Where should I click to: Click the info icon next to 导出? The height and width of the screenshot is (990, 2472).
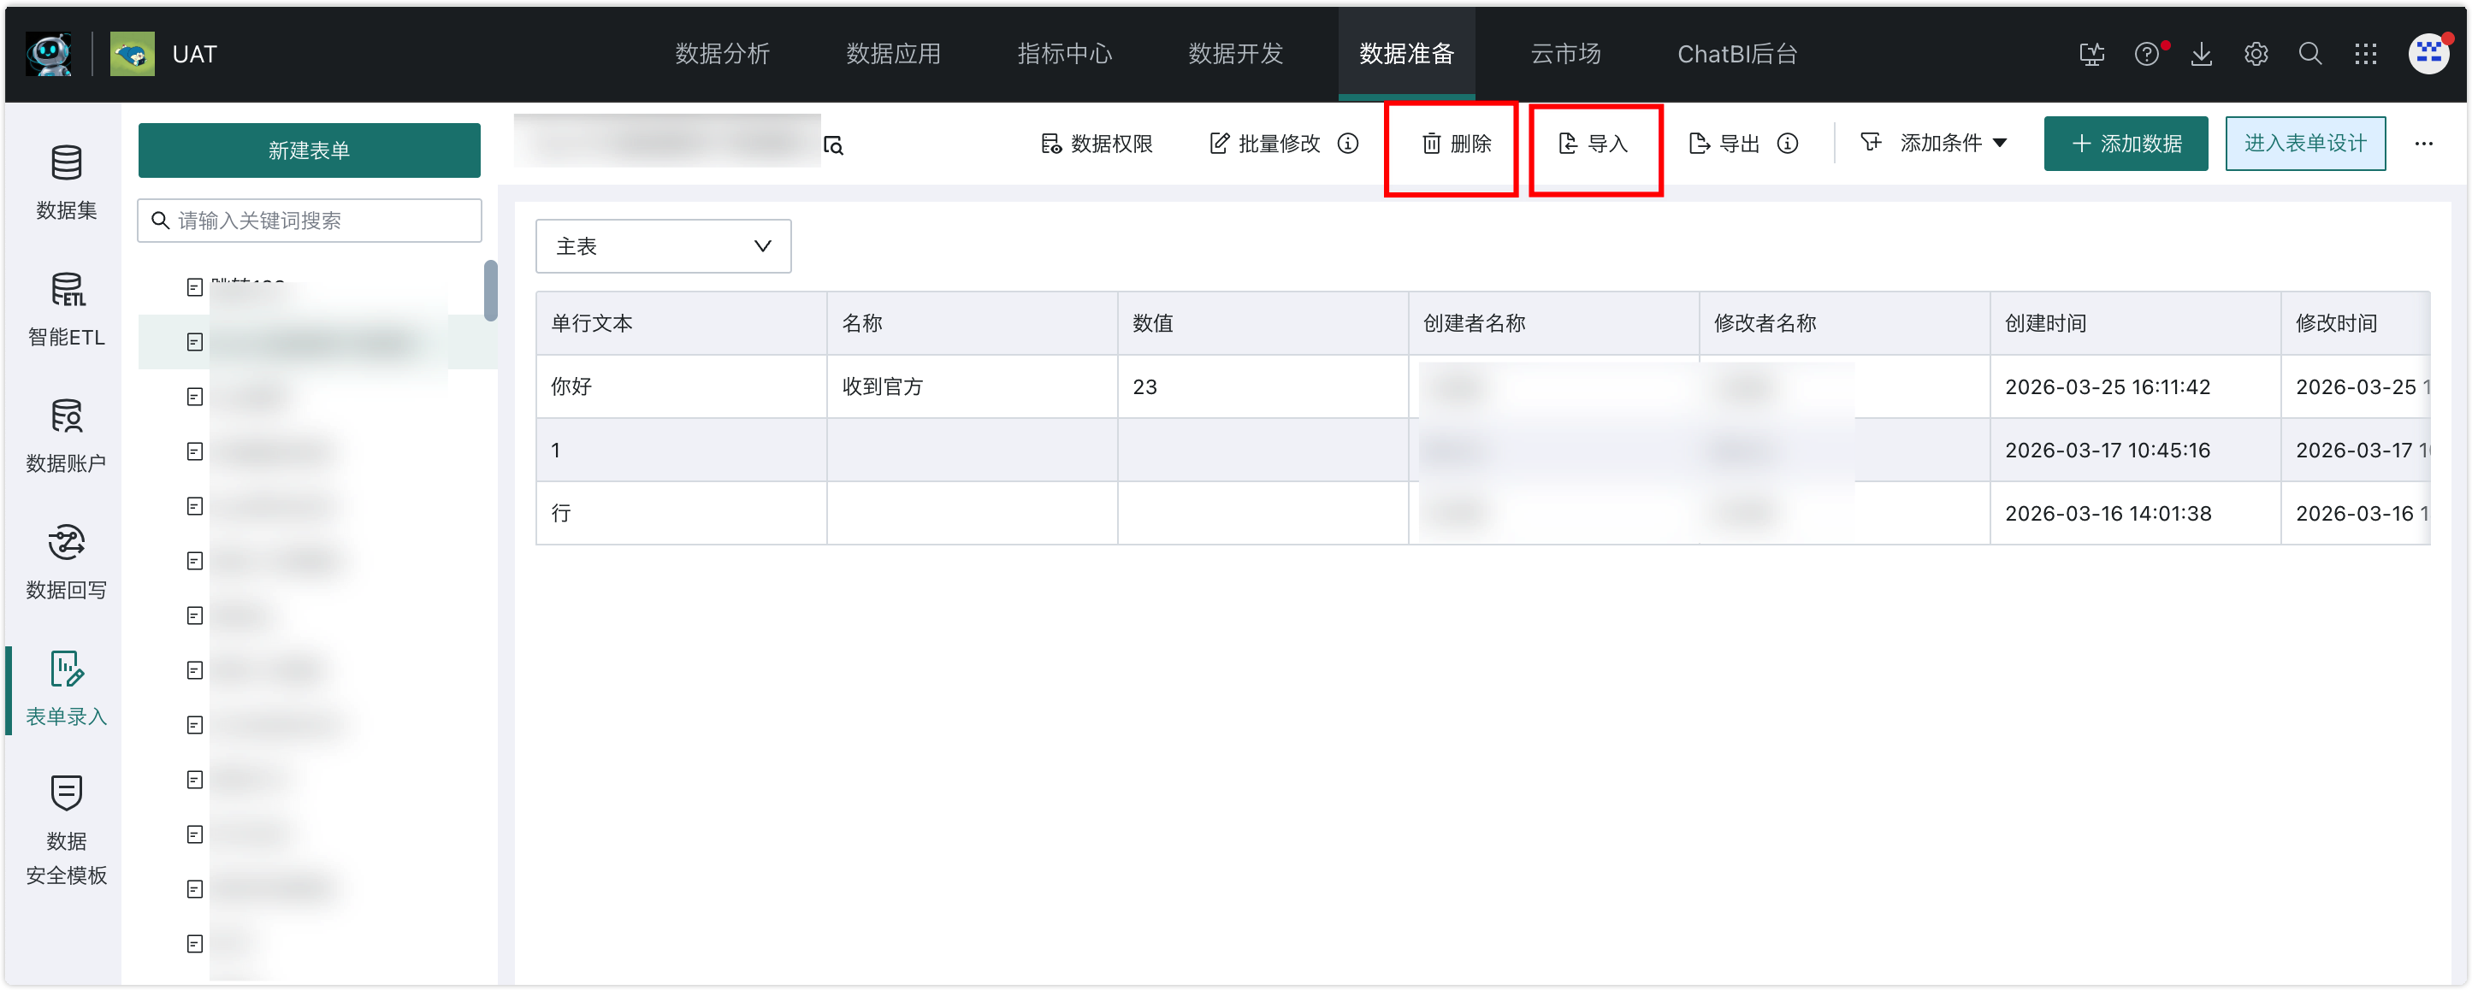coord(1788,144)
